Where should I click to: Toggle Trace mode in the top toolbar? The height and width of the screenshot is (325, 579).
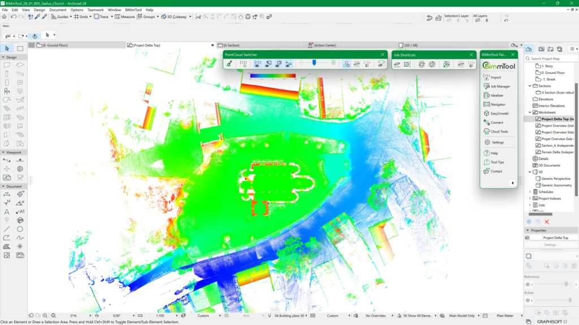click(x=102, y=16)
